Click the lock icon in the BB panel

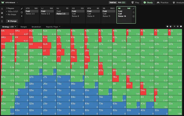point(134,12)
